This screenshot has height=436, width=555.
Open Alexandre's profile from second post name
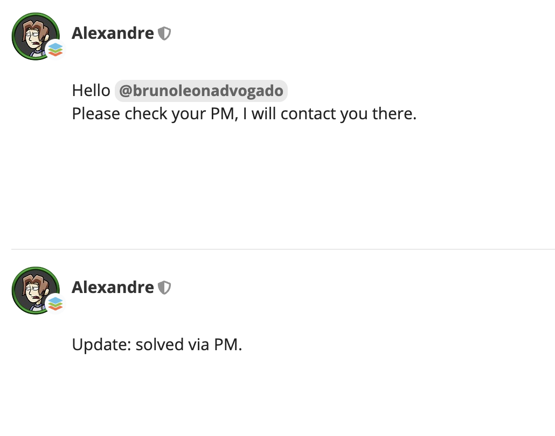113,288
